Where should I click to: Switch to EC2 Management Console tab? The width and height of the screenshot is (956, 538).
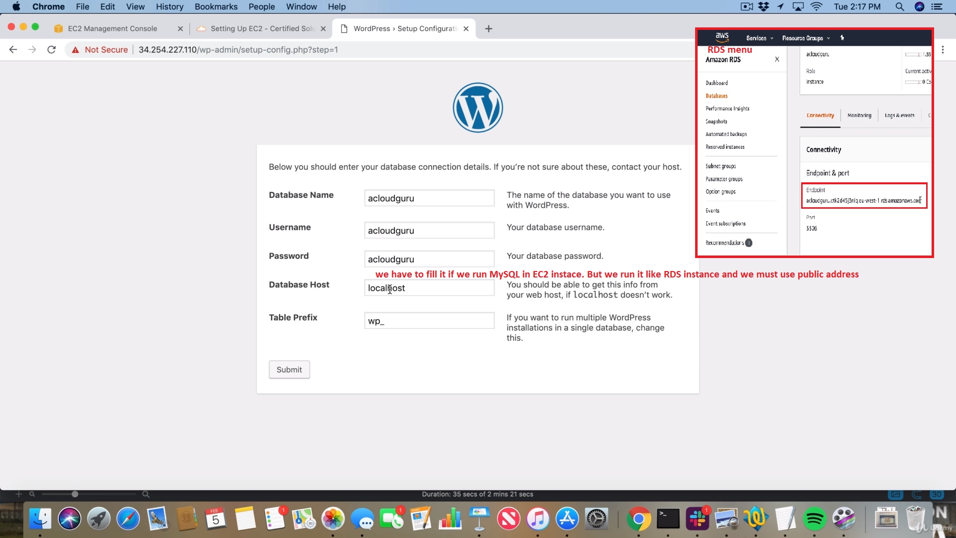[x=113, y=29]
